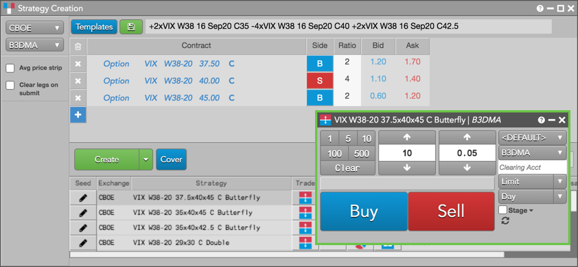Open the CBOE exchange dropdown
This screenshot has width=578, height=267.
pos(34,27)
